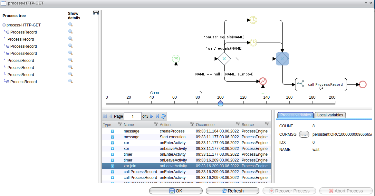Screen dimensions: 375x196
Task: Go to the first page of log entries
Action: [105, 116]
